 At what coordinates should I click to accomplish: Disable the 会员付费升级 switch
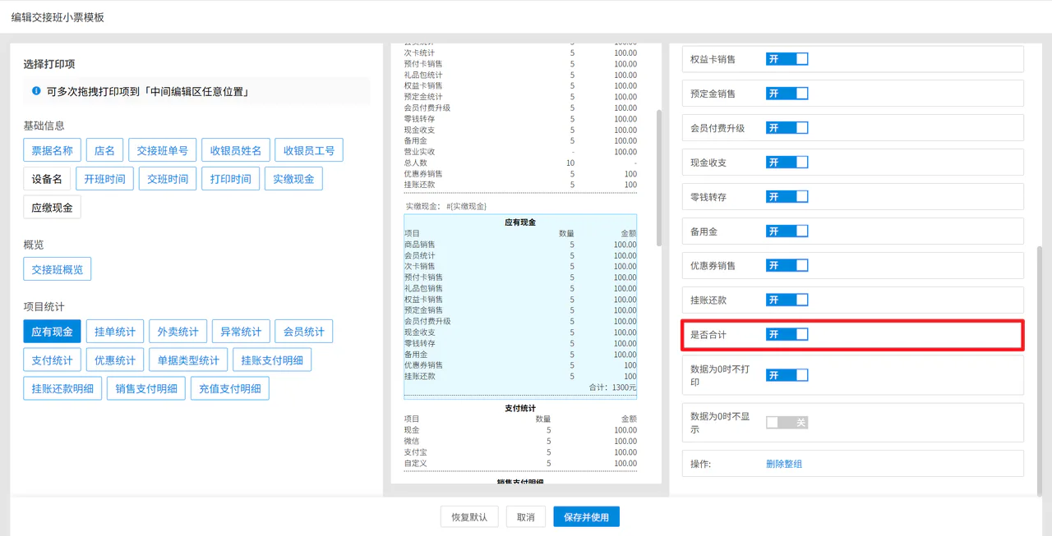(787, 128)
